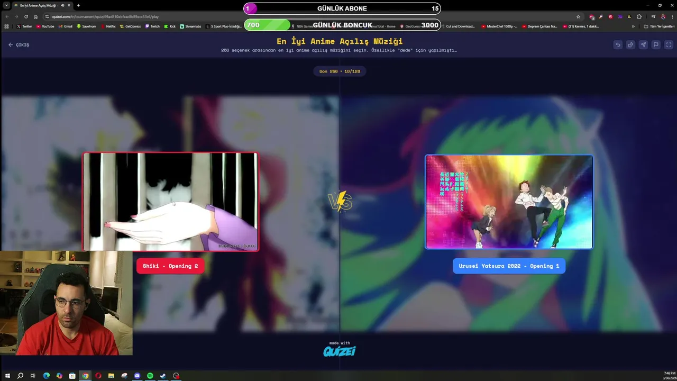The width and height of the screenshot is (677, 381).
Task: Open File Explorer from taskbar
Action: [111, 376]
